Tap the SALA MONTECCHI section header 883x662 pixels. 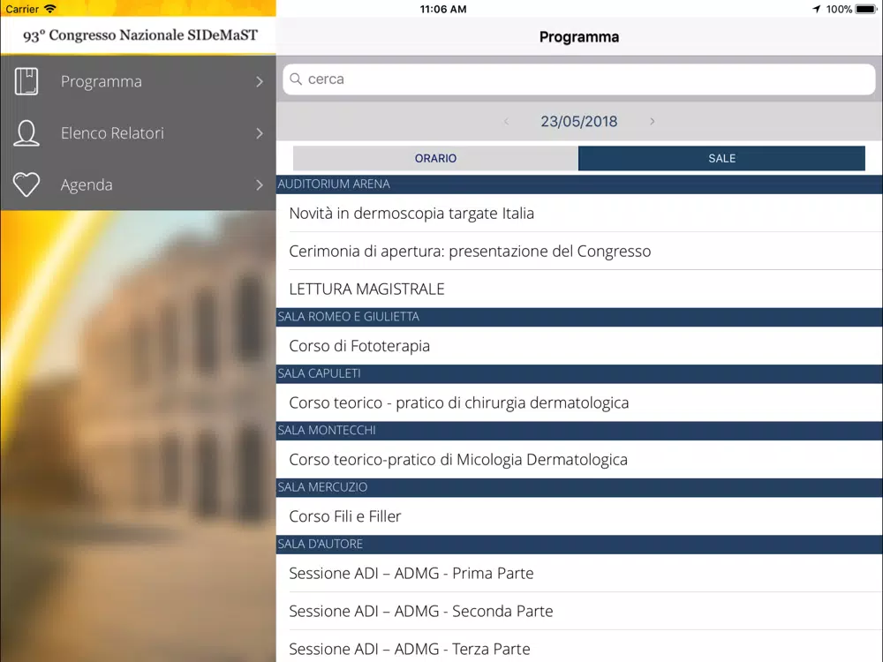tap(579, 431)
